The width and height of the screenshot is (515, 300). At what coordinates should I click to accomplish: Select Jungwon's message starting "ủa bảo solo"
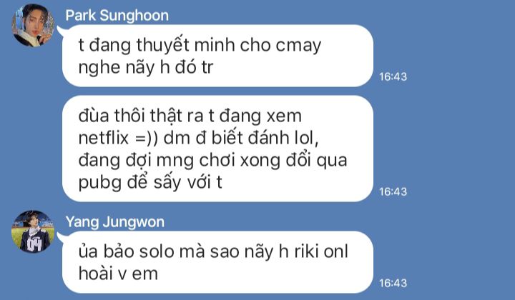click(x=217, y=262)
